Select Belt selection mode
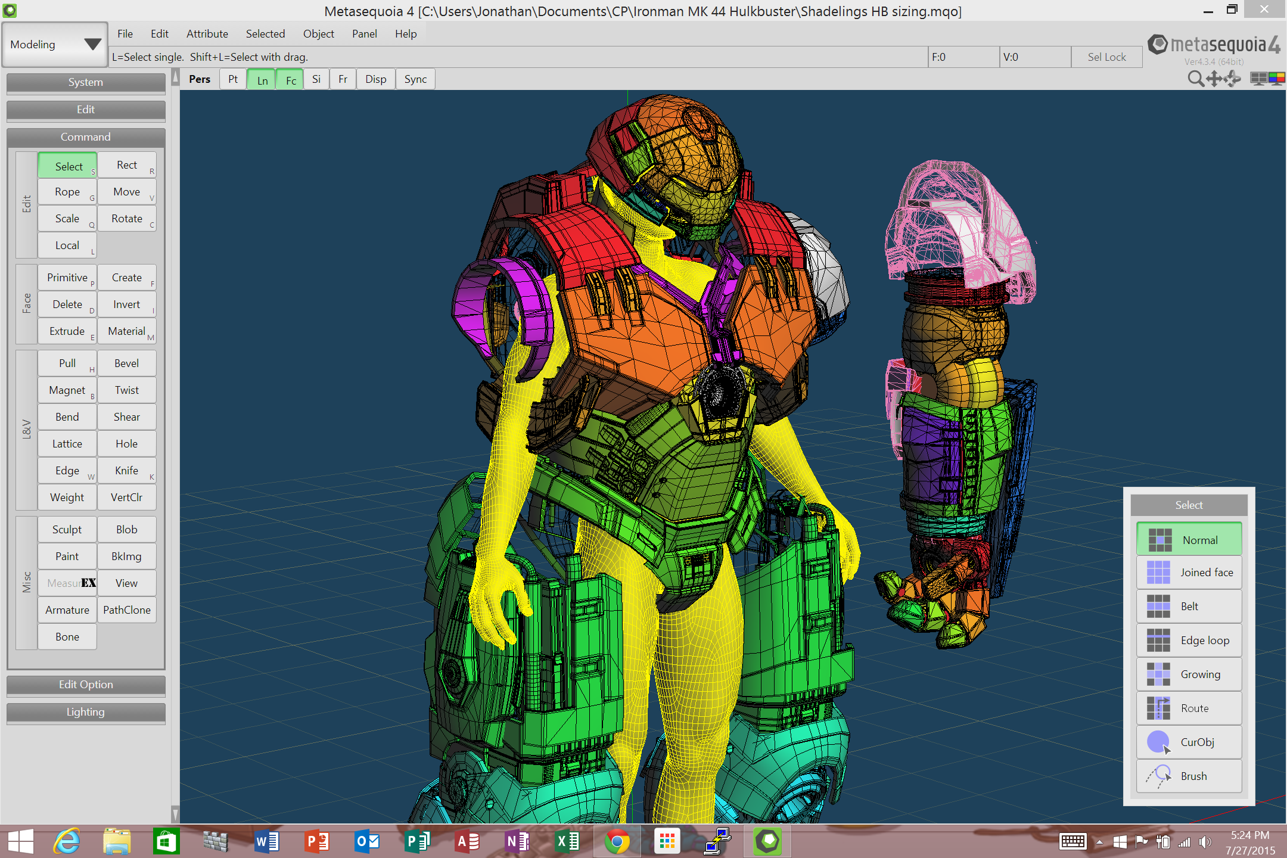This screenshot has height=858, width=1287. (x=1189, y=607)
